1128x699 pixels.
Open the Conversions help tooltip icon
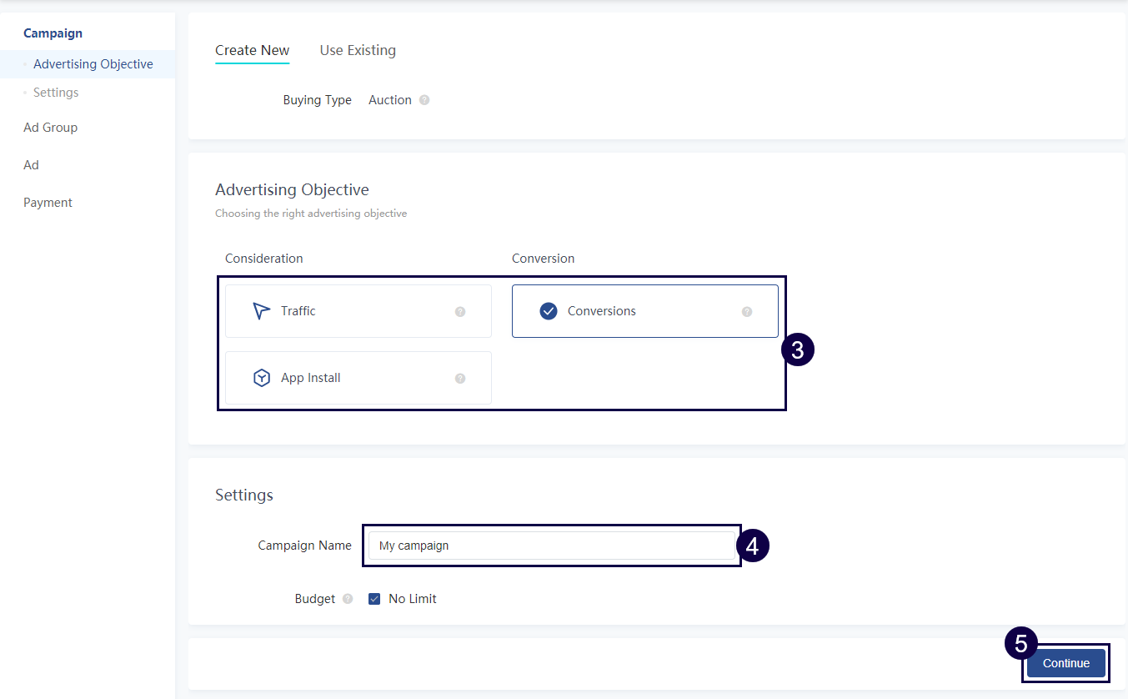coord(747,312)
